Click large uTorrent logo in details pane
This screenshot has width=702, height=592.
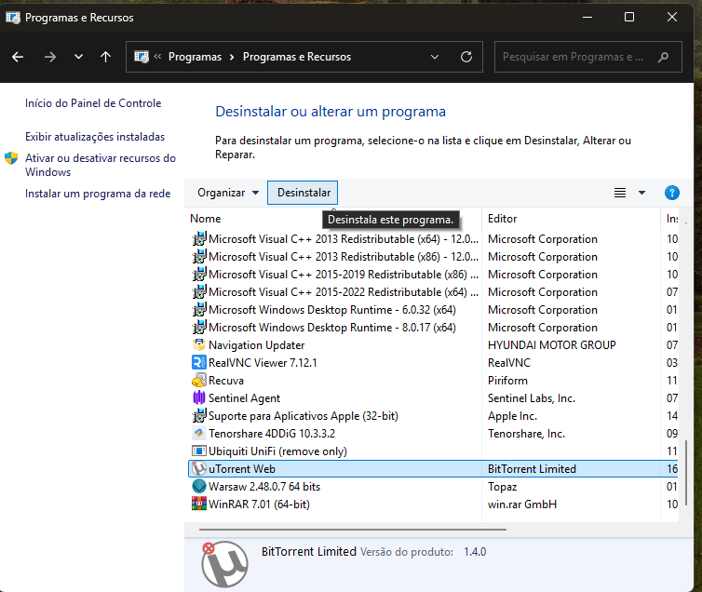pyautogui.click(x=224, y=564)
